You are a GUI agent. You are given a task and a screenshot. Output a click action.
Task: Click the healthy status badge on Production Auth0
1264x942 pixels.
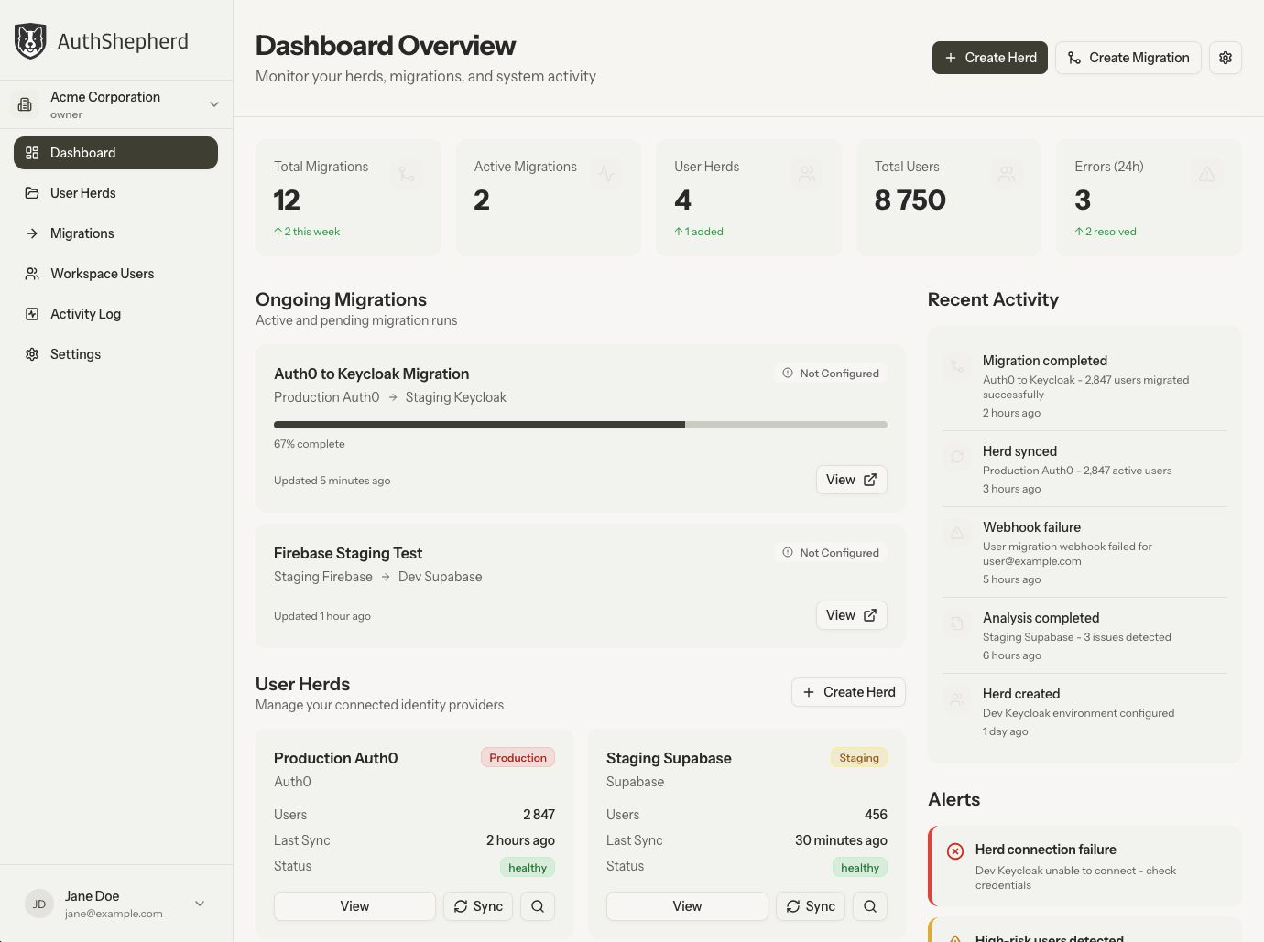coord(527,867)
